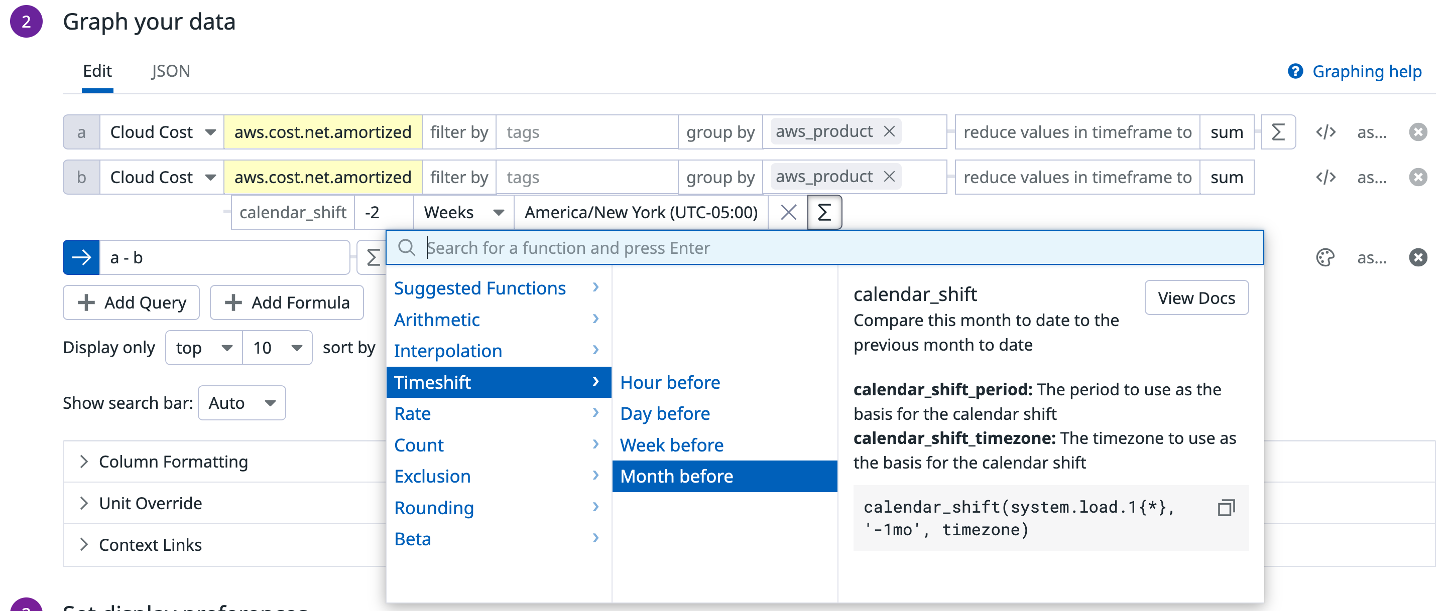Viewport: 1450px width, 611px height.
Task: Copy the calendar_shift code snippet
Action: pos(1226,508)
